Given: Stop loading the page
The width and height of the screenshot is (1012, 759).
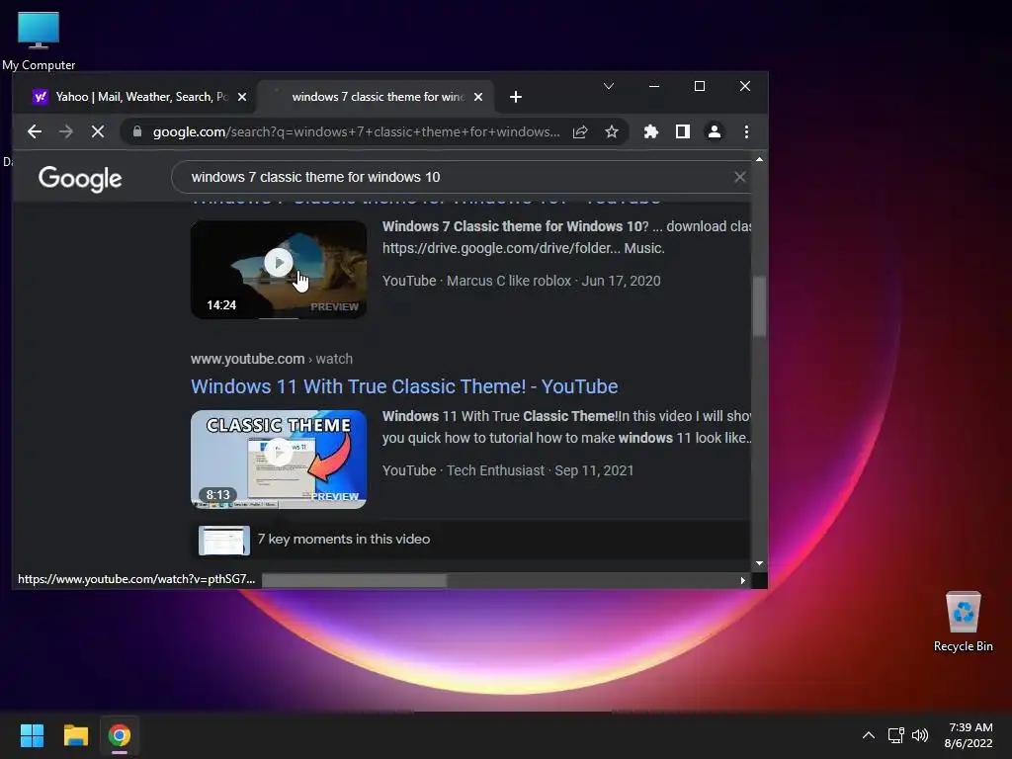Looking at the screenshot, I should (98, 131).
